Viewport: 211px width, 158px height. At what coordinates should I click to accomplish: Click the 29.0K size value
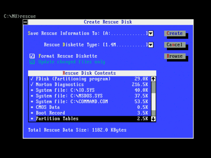[x=141, y=79]
